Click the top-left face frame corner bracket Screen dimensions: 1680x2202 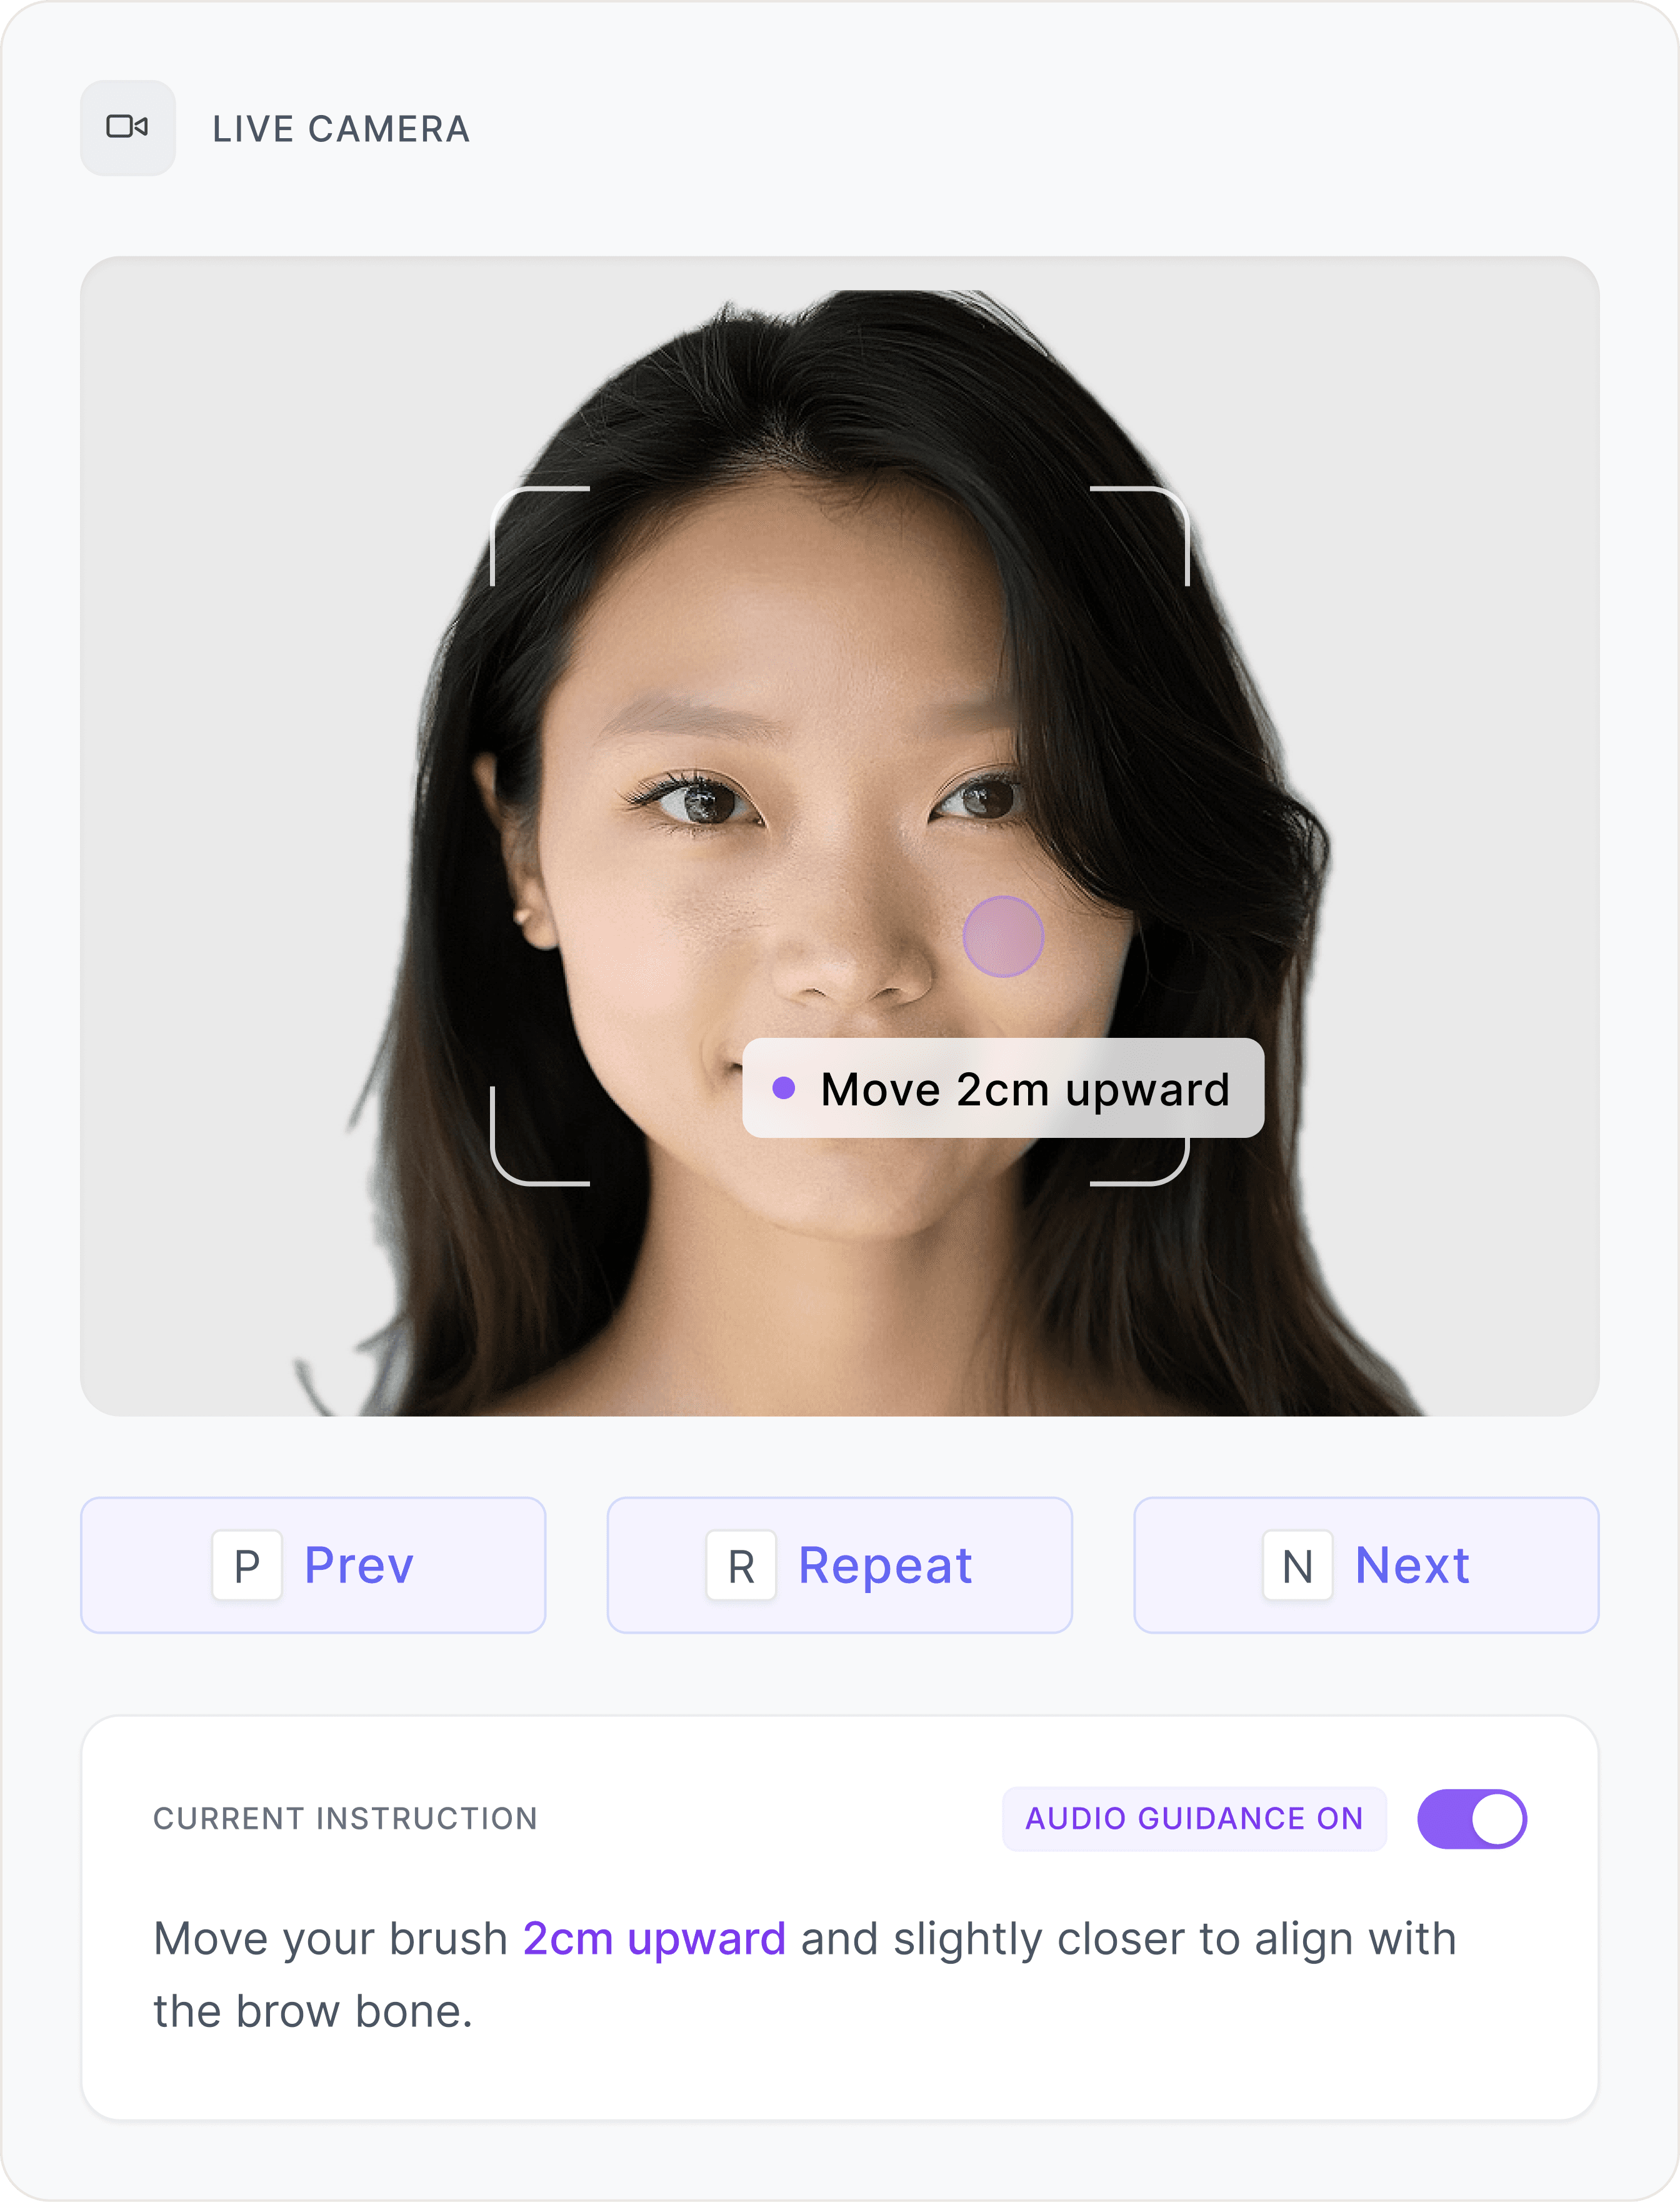(541, 536)
